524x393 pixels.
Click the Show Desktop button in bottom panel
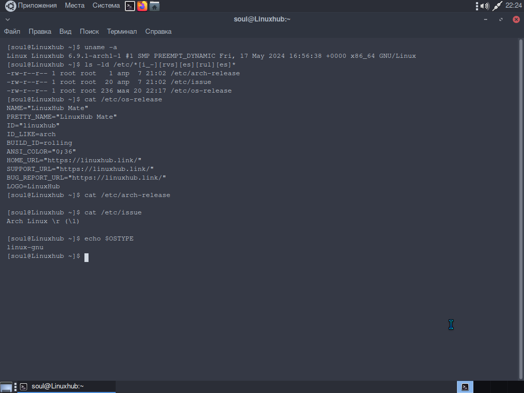click(6, 387)
